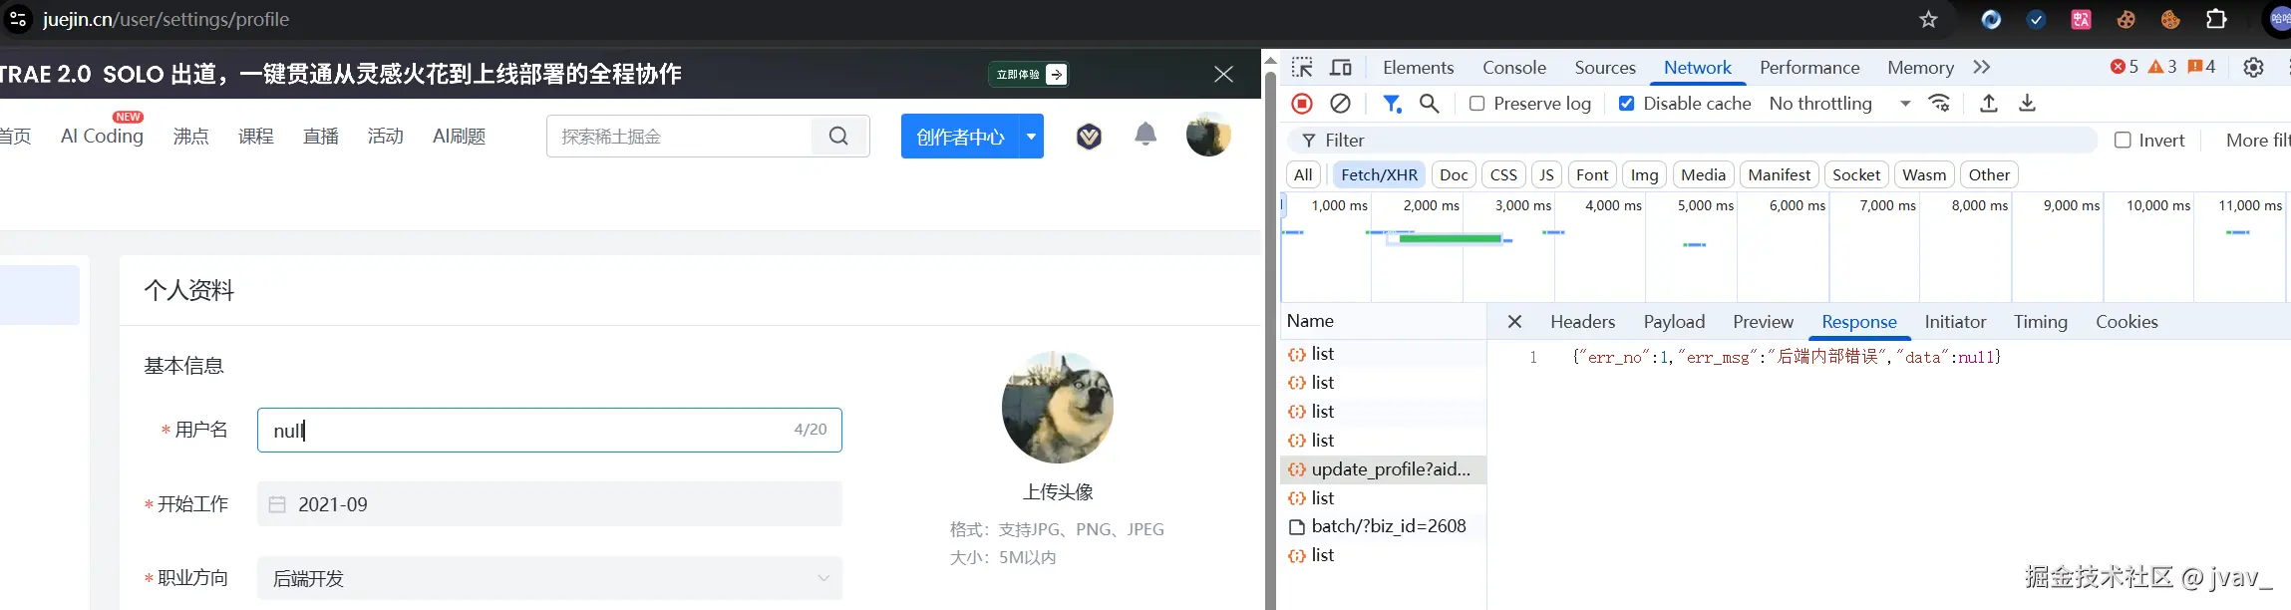2291x610 pixels.
Task: Check the Invert filter checkbox
Action: click(x=2123, y=141)
